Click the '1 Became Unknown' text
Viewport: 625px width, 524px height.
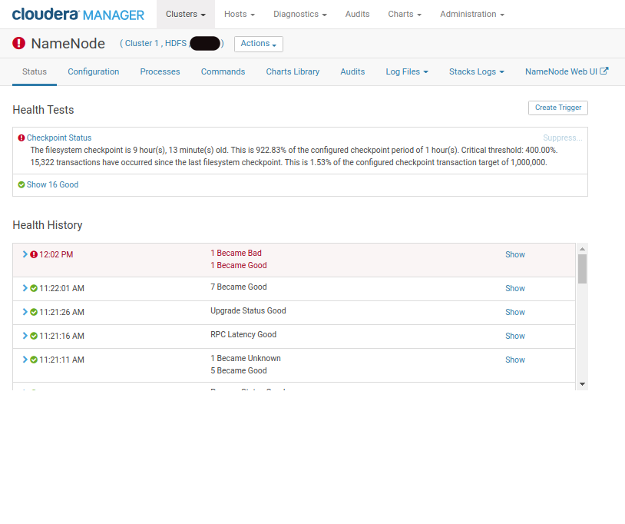click(246, 359)
